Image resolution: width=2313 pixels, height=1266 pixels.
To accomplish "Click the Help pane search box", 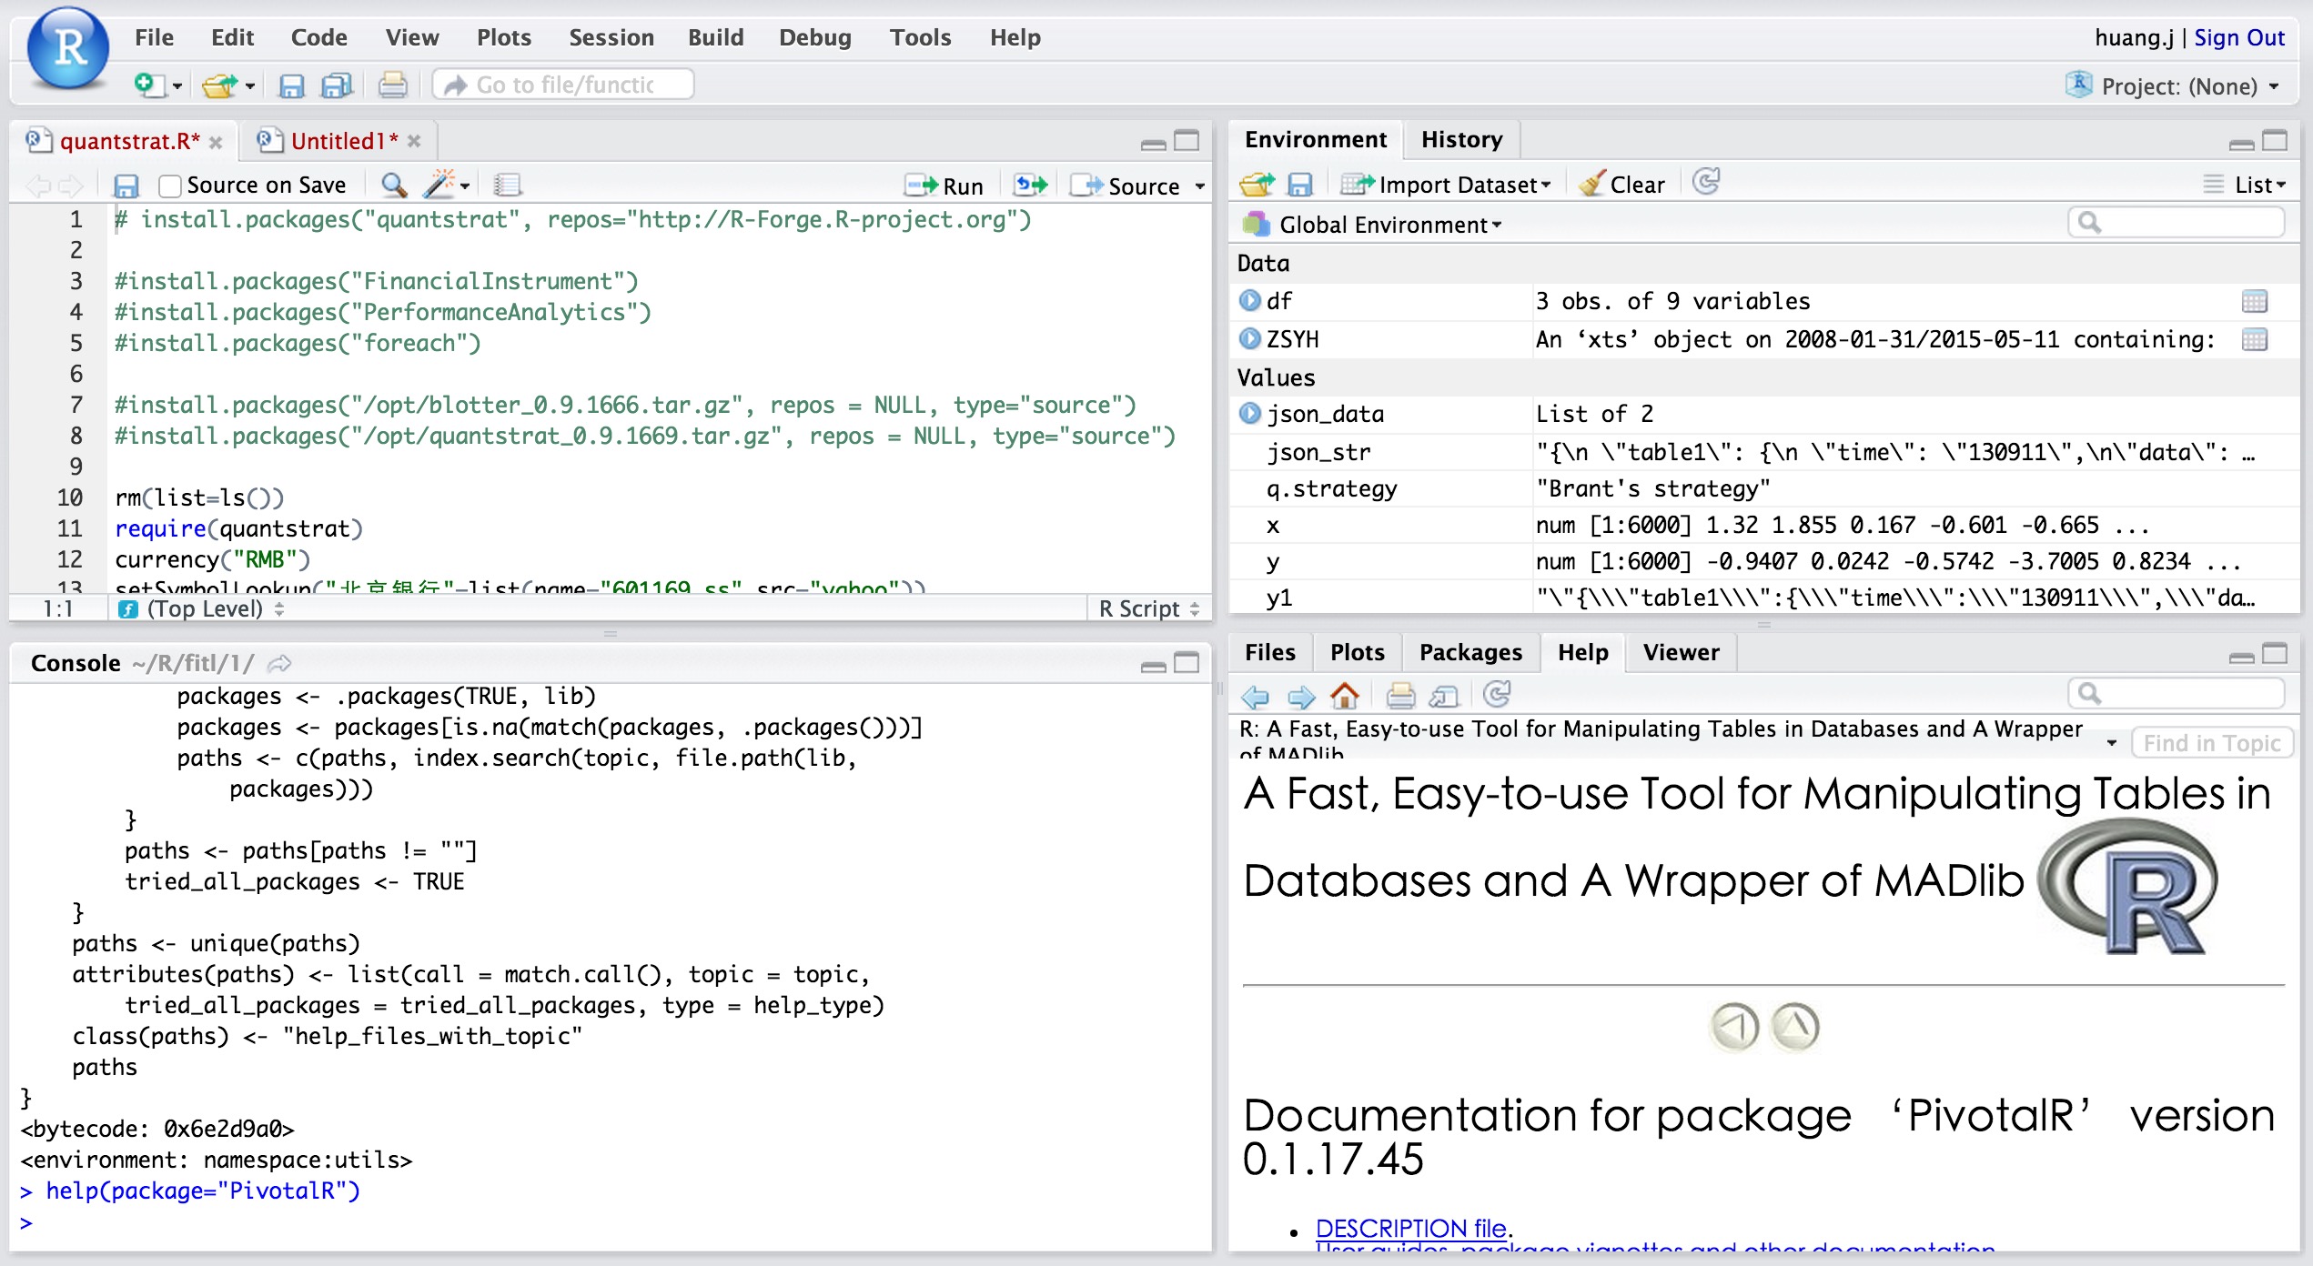I will coord(2177,694).
